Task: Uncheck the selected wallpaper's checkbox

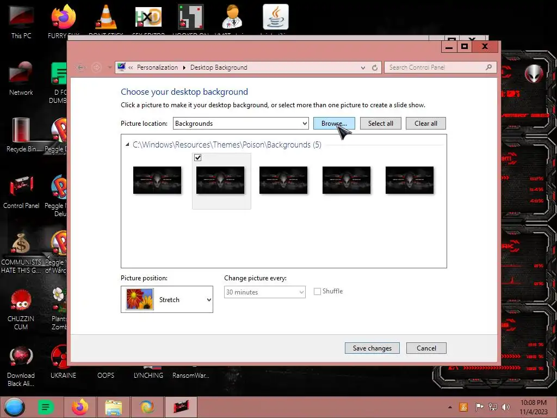Action: click(198, 157)
